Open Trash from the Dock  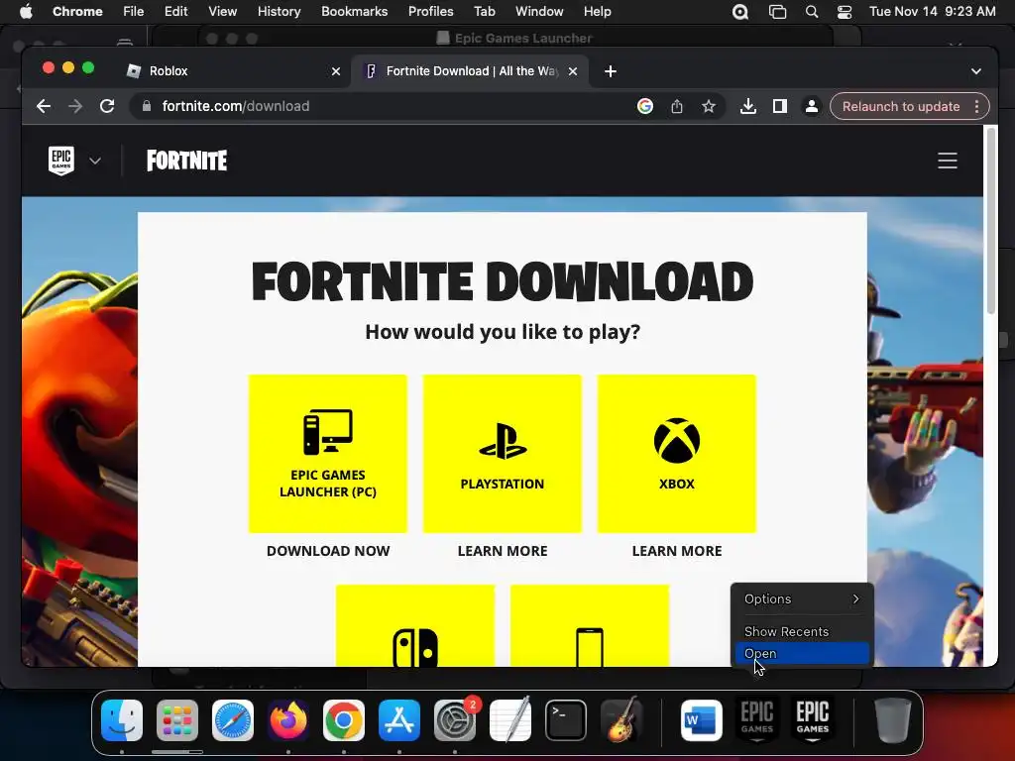click(x=892, y=720)
